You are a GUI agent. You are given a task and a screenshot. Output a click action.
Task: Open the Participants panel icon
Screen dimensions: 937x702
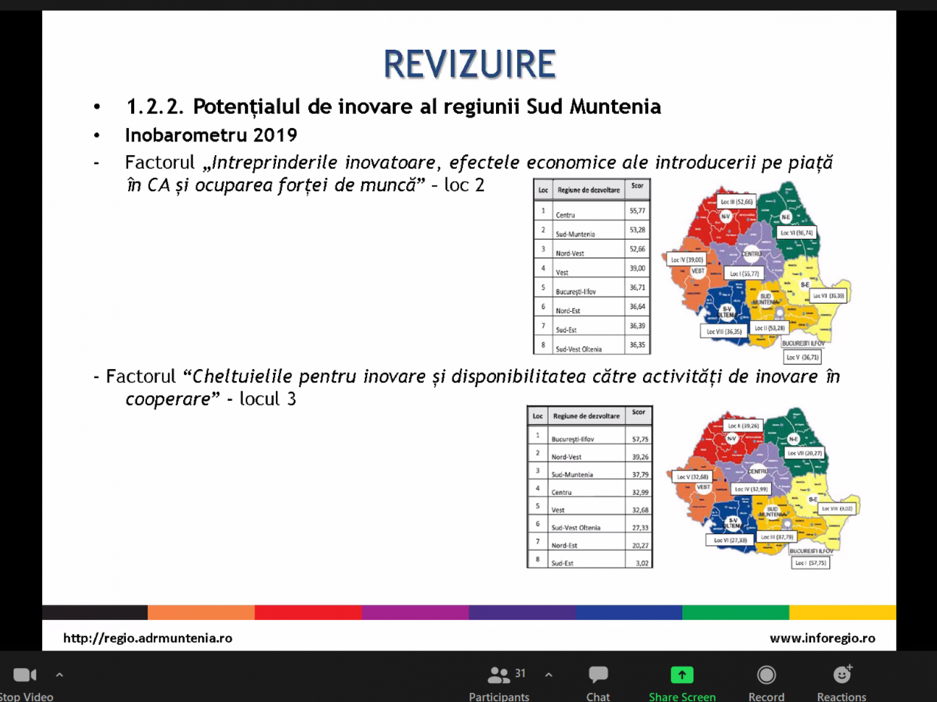pos(498,675)
